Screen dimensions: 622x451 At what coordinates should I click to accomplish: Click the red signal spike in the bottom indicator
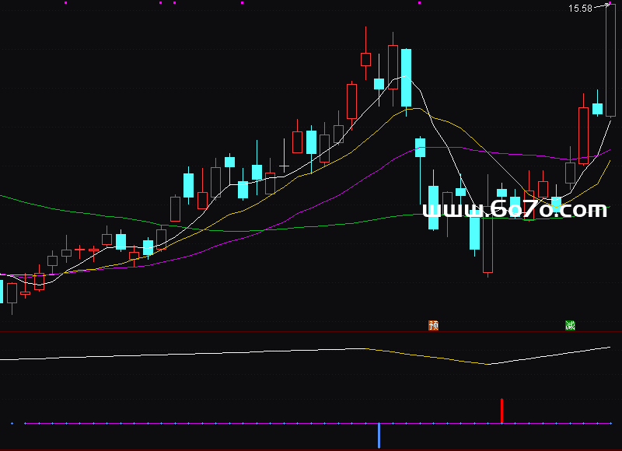coord(502,411)
